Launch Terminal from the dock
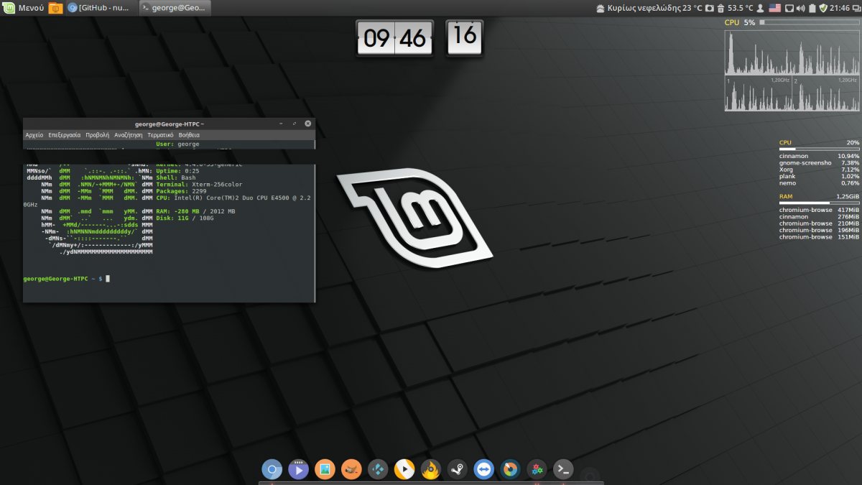 tap(563, 470)
